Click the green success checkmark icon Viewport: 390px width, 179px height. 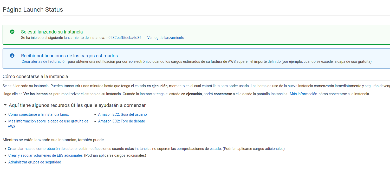point(12,32)
